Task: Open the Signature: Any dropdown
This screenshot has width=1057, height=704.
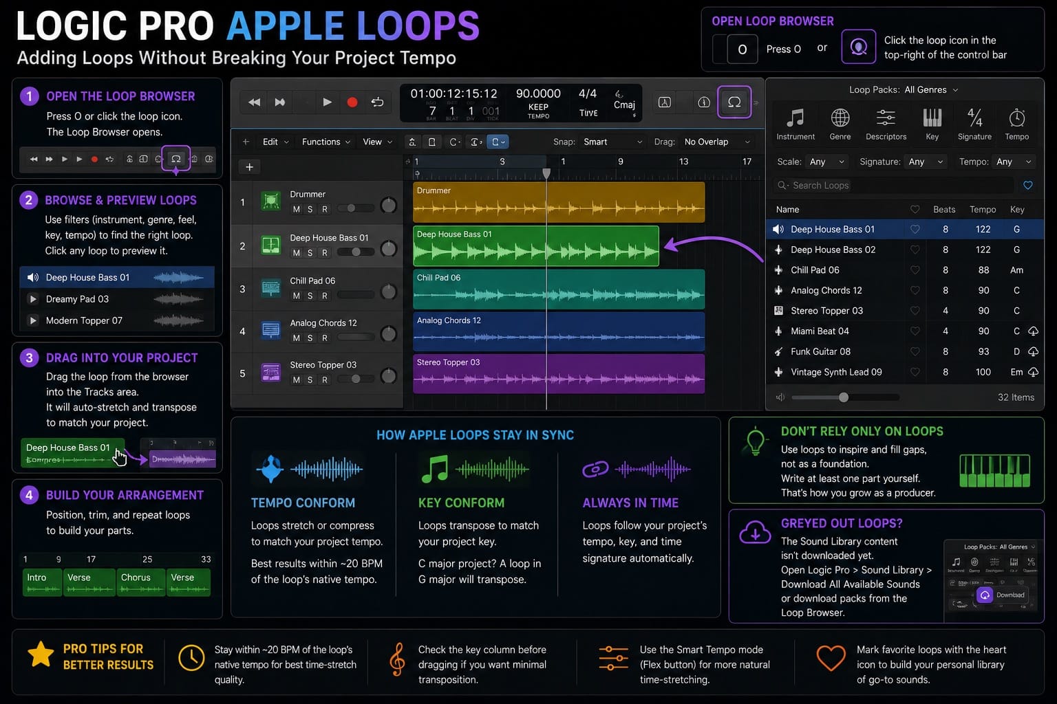Action: tap(926, 162)
